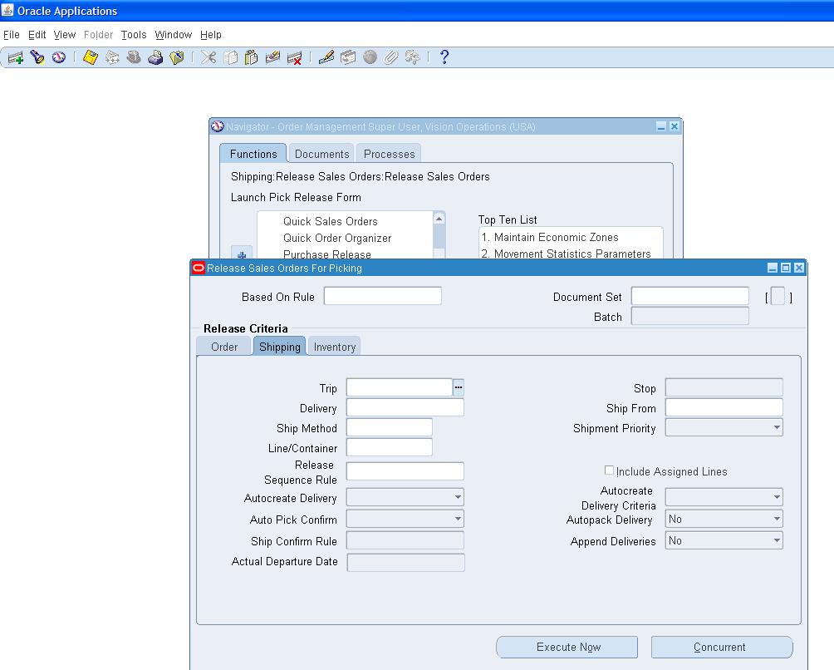The width and height of the screenshot is (834, 670).
Task: Click the Based On Rule field
Action: (x=382, y=296)
